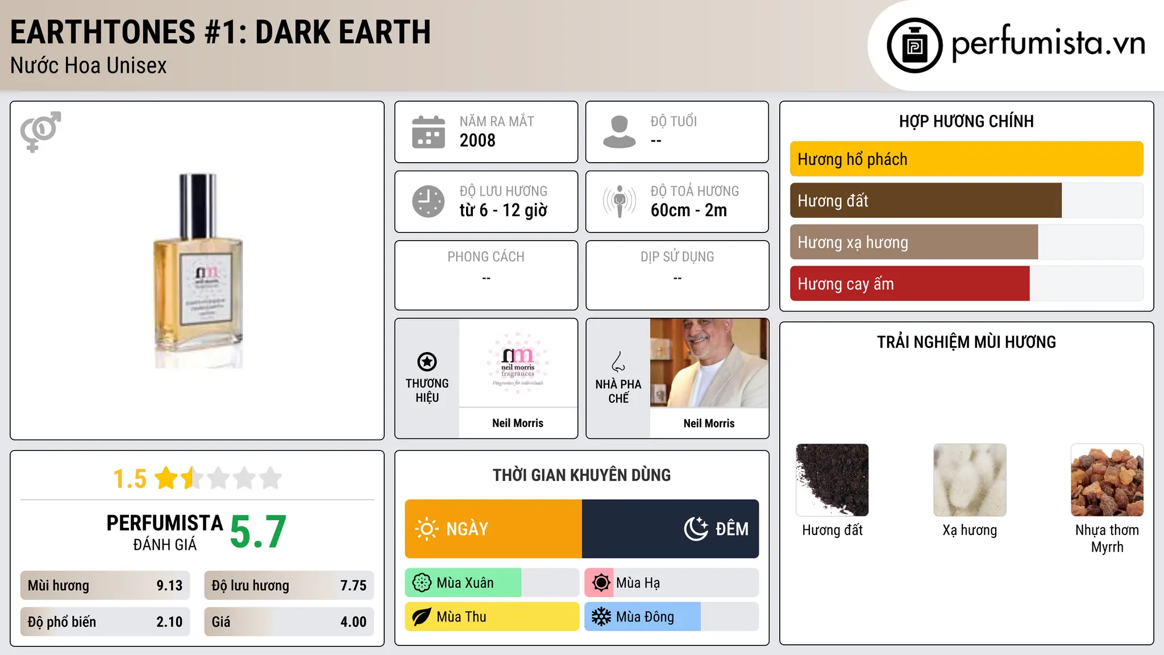
Task: Click the Neil Morris brand name link
Action: coord(518,423)
